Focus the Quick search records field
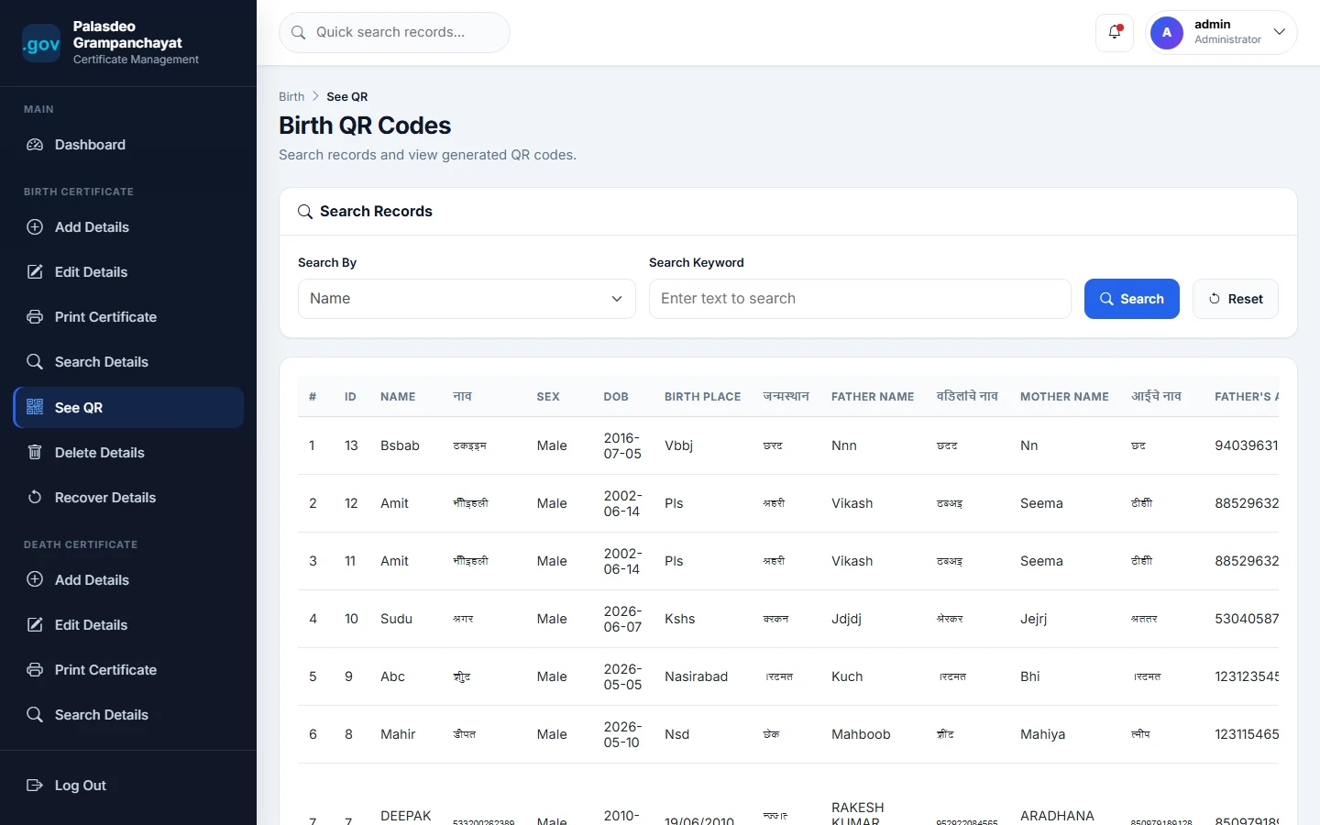1320x825 pixels. pyautogui.click(x=394, y=32)
